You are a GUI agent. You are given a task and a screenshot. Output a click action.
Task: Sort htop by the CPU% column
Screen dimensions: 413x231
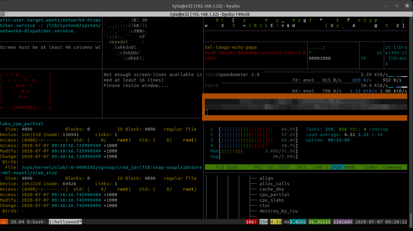coord(337,167)
